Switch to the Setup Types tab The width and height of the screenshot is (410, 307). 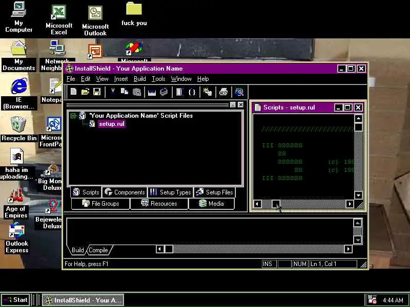tap(171, 192)
